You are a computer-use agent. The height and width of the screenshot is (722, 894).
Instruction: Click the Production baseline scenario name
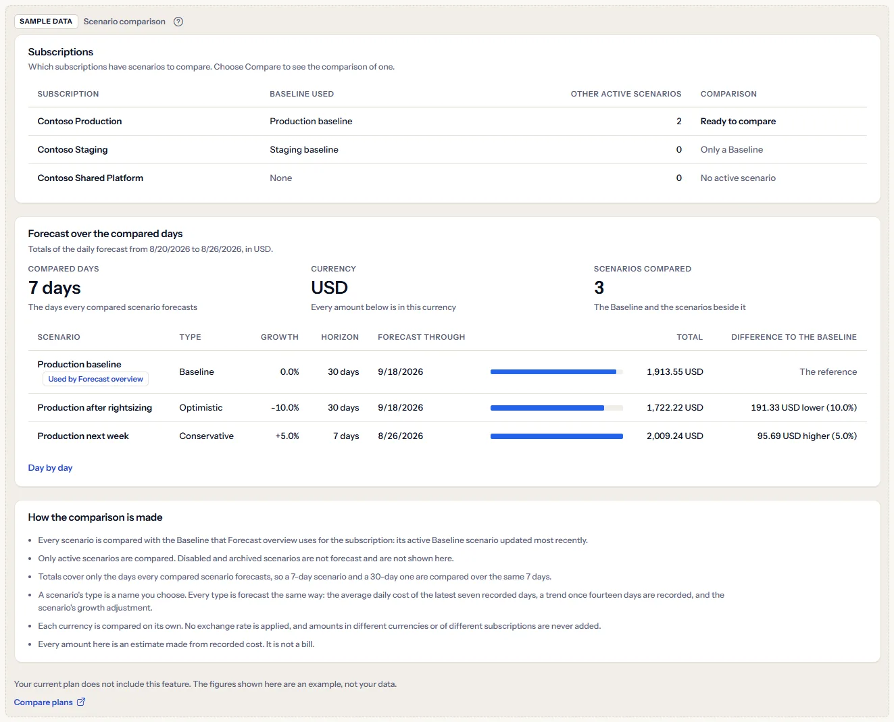coord(80,365)
